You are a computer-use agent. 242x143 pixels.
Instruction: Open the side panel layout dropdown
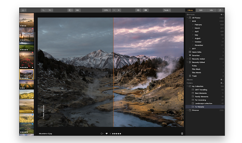point(70,10)
